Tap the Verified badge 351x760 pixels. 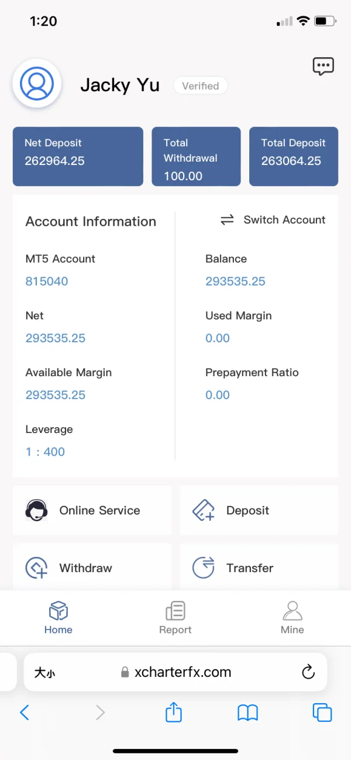click(x=201, y=86)
